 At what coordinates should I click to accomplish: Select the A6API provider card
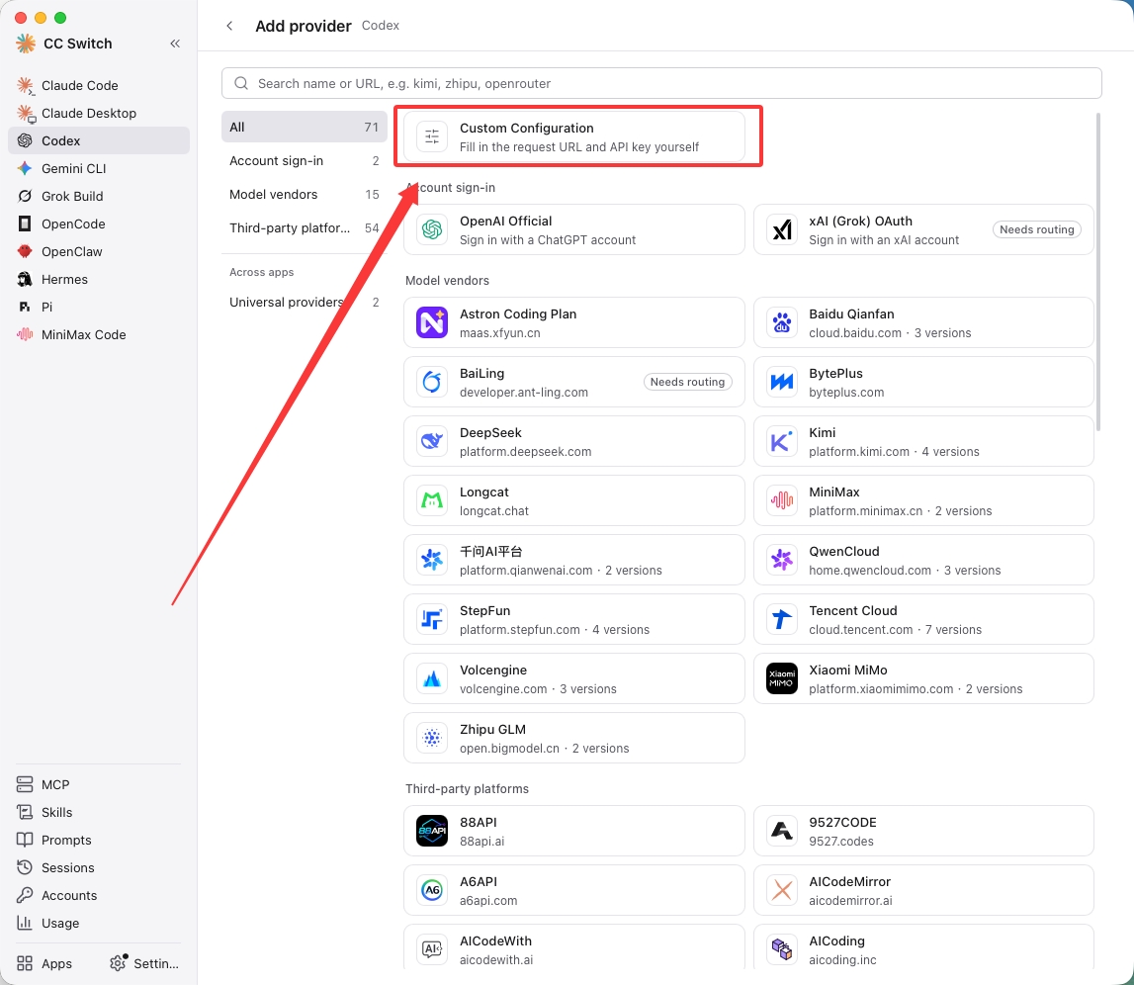click(x=574, y=890)
